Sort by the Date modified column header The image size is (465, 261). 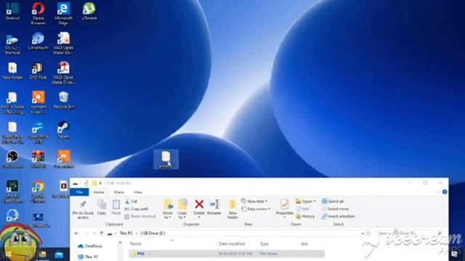232,244
